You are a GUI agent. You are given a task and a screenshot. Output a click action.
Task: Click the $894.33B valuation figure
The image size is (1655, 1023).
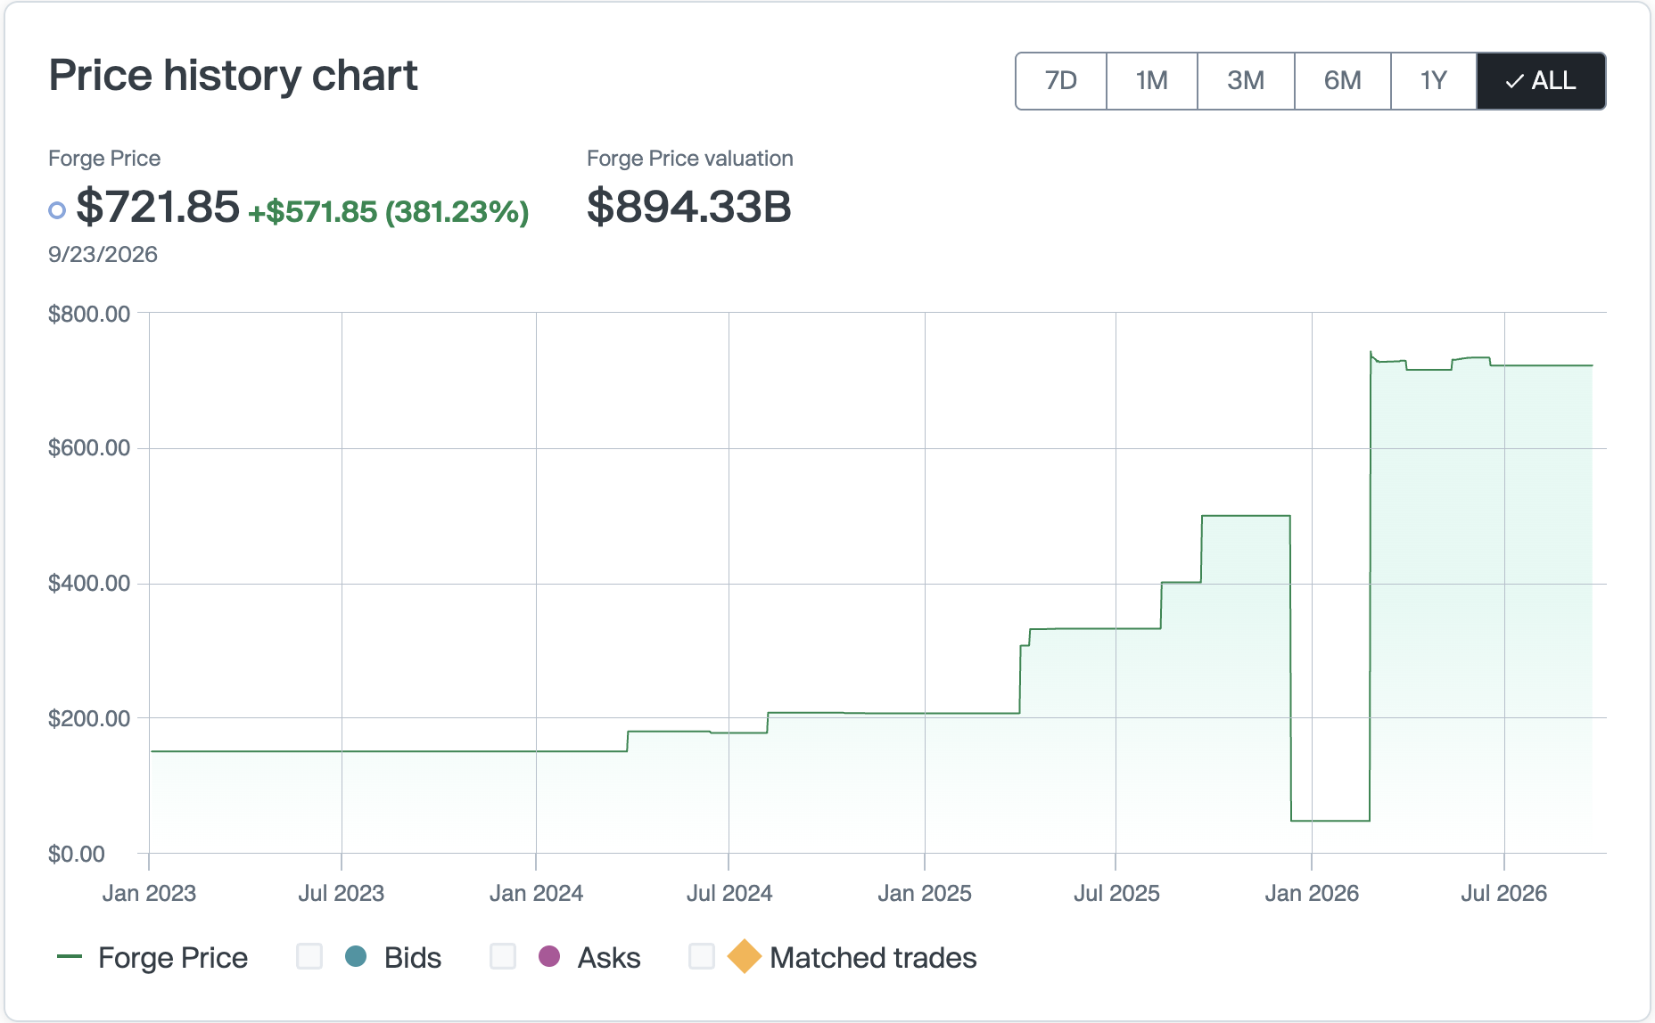tap(689, 207)
